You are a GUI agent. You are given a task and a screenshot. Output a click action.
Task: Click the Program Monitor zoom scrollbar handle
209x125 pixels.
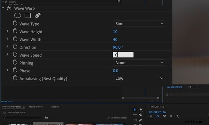pos(167,94)
